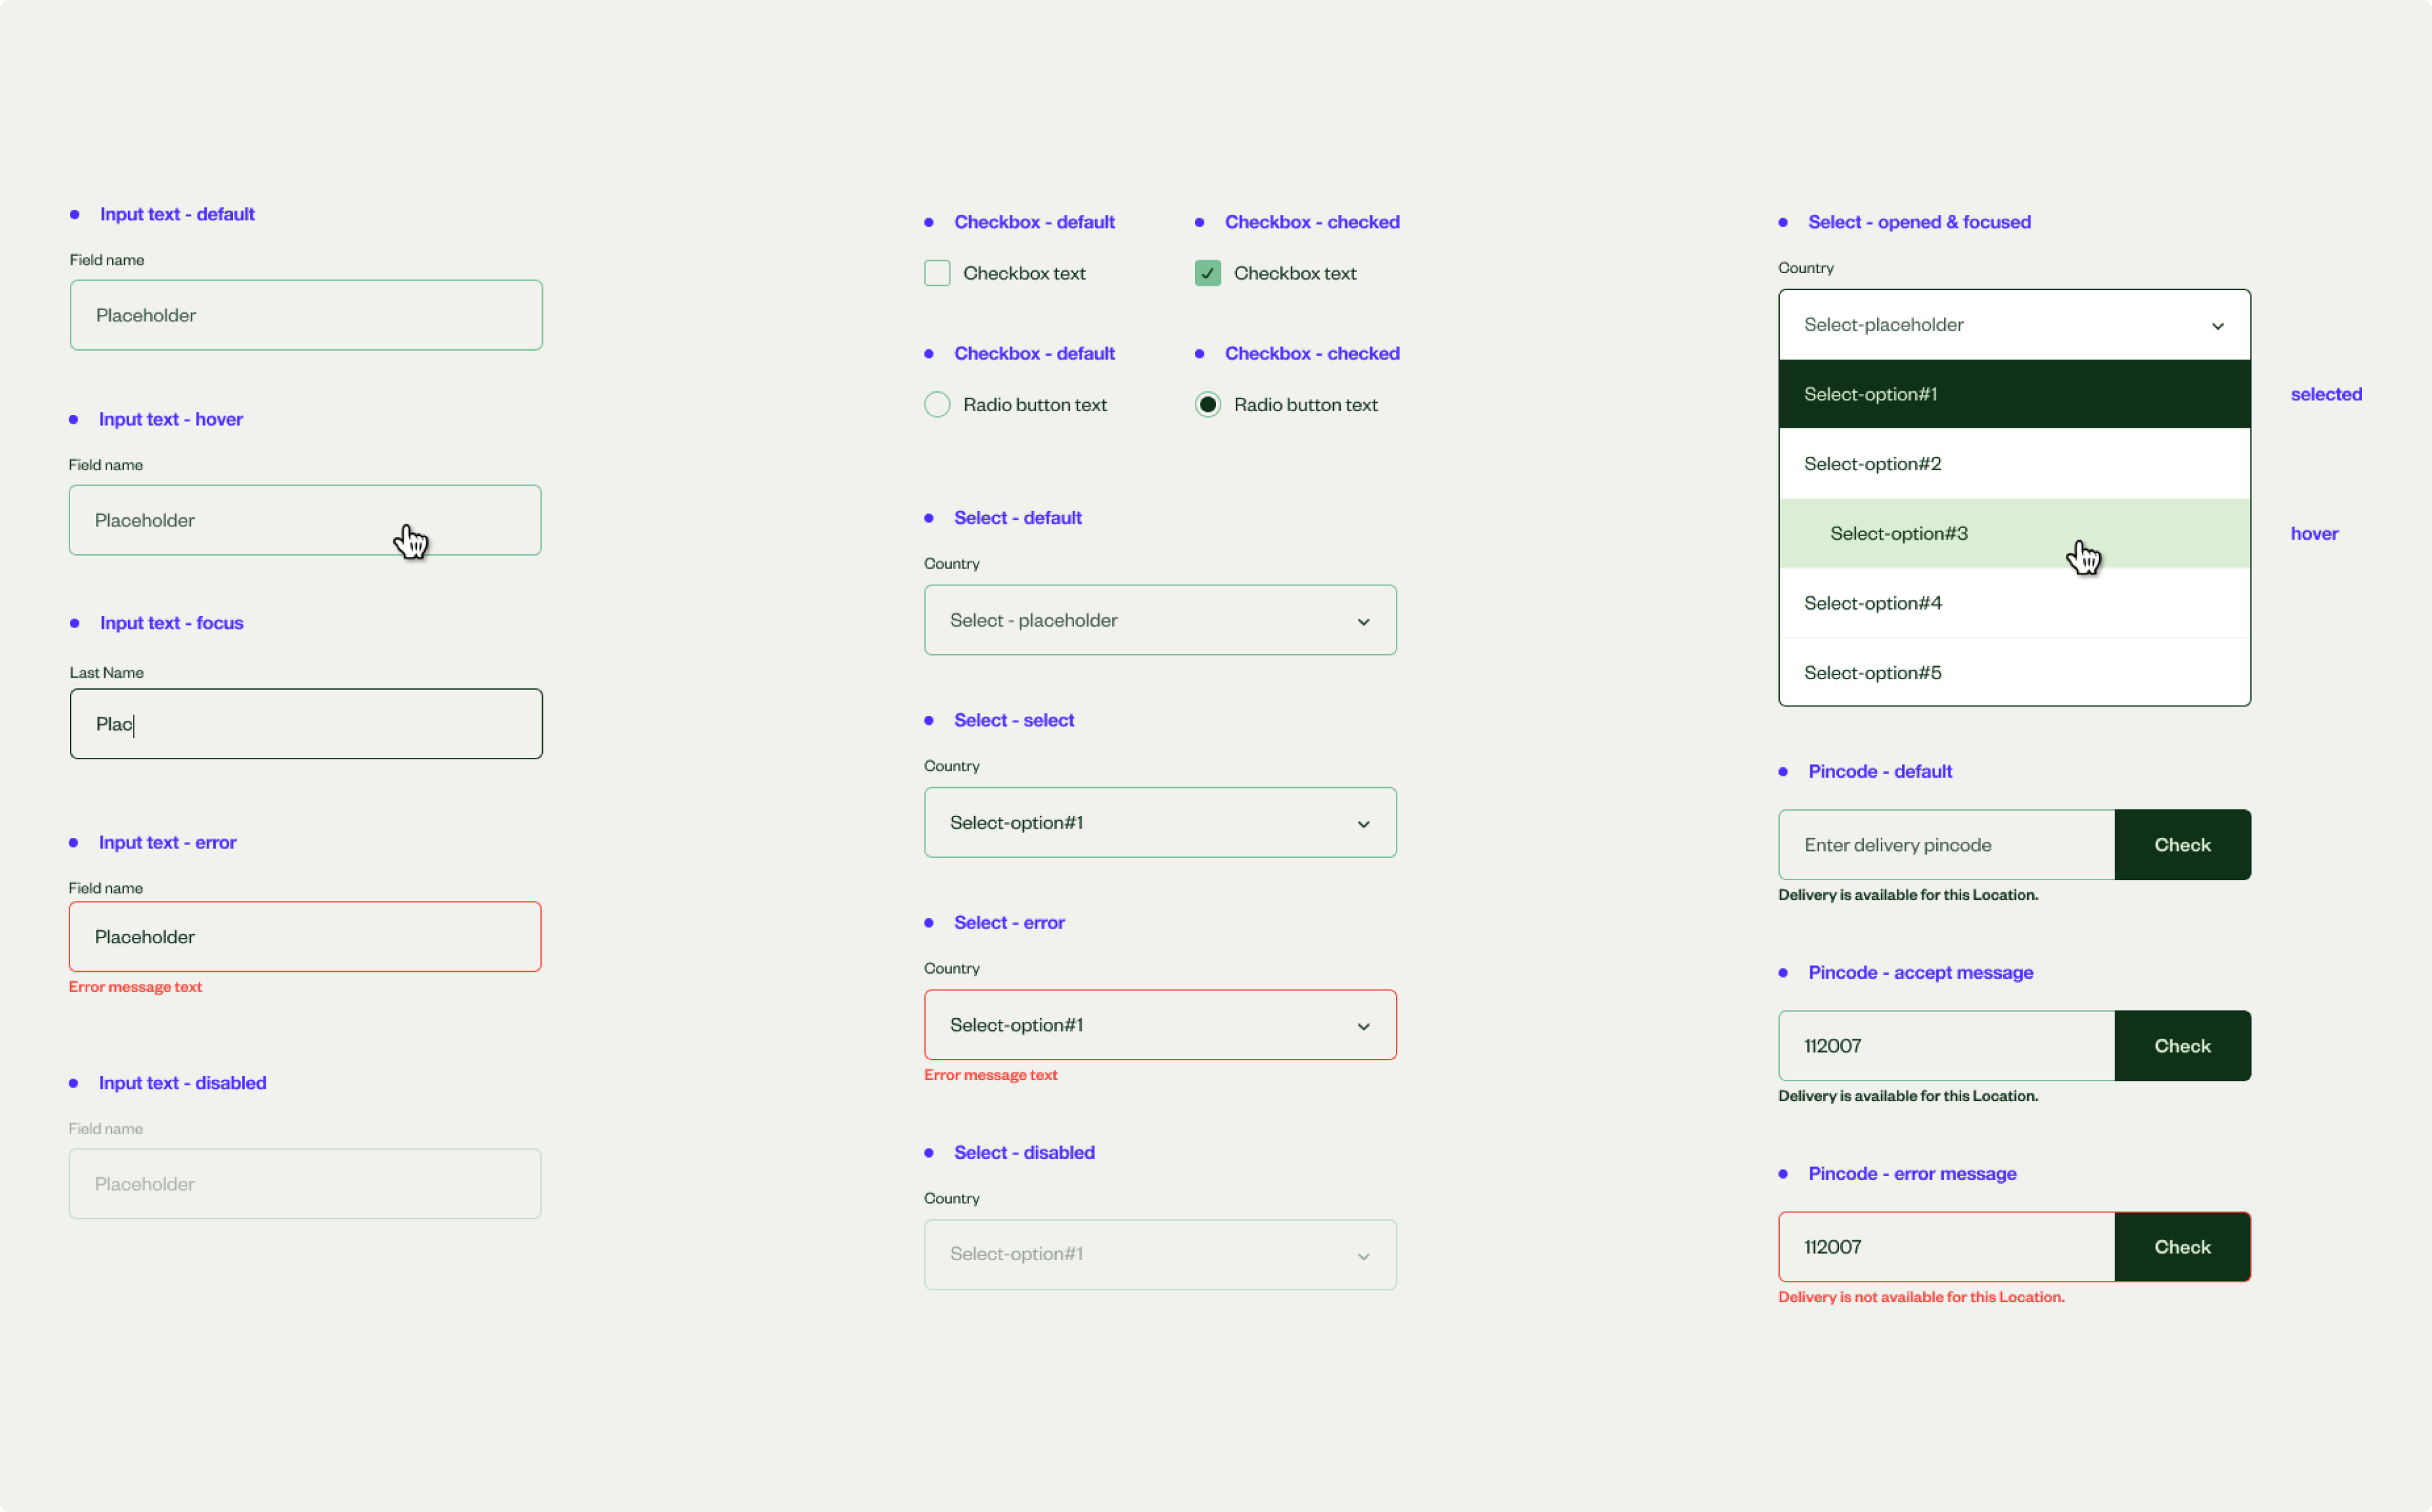This screenshot has height=1512, width=2432.
Task: Tick the unchecked Checkbox text box
Action: coord(937,273)
